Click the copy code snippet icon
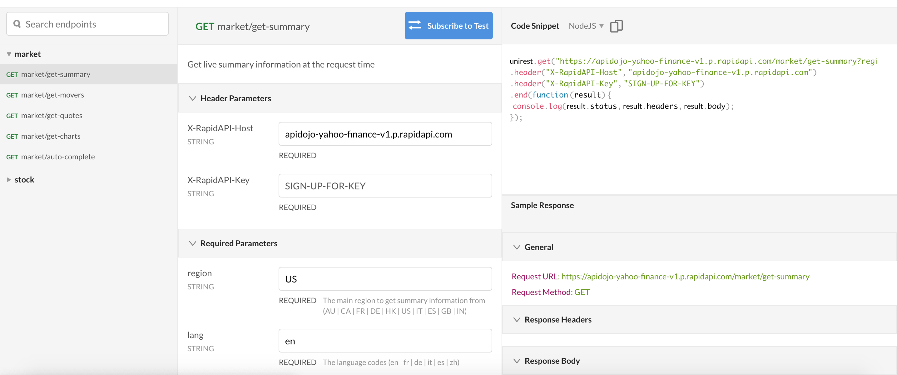 616,26
